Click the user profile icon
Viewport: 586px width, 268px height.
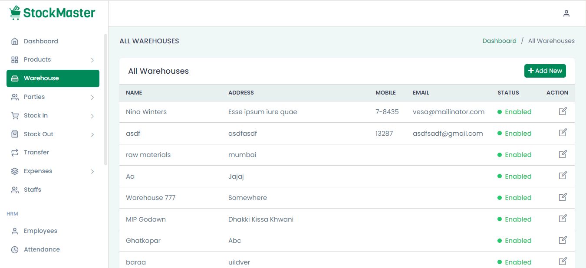tap(566, 13)
